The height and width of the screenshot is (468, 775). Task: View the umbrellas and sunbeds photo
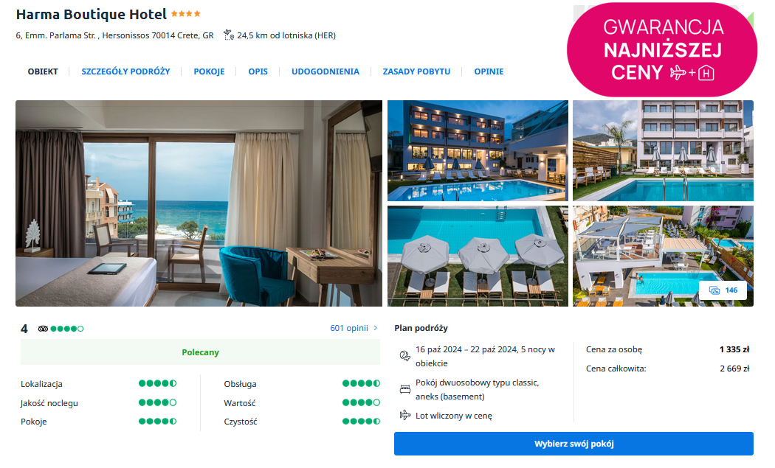click(478, 256)
